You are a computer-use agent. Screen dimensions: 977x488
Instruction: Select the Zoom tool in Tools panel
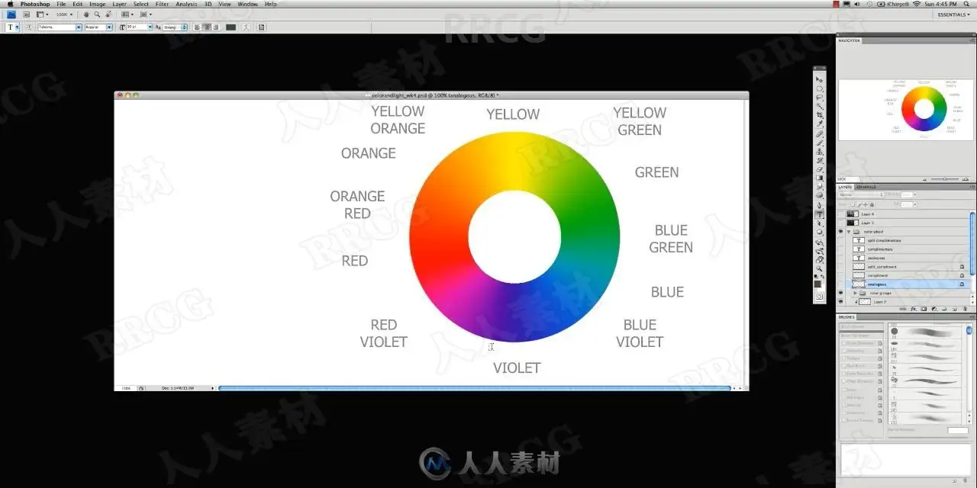pos(820,268)
